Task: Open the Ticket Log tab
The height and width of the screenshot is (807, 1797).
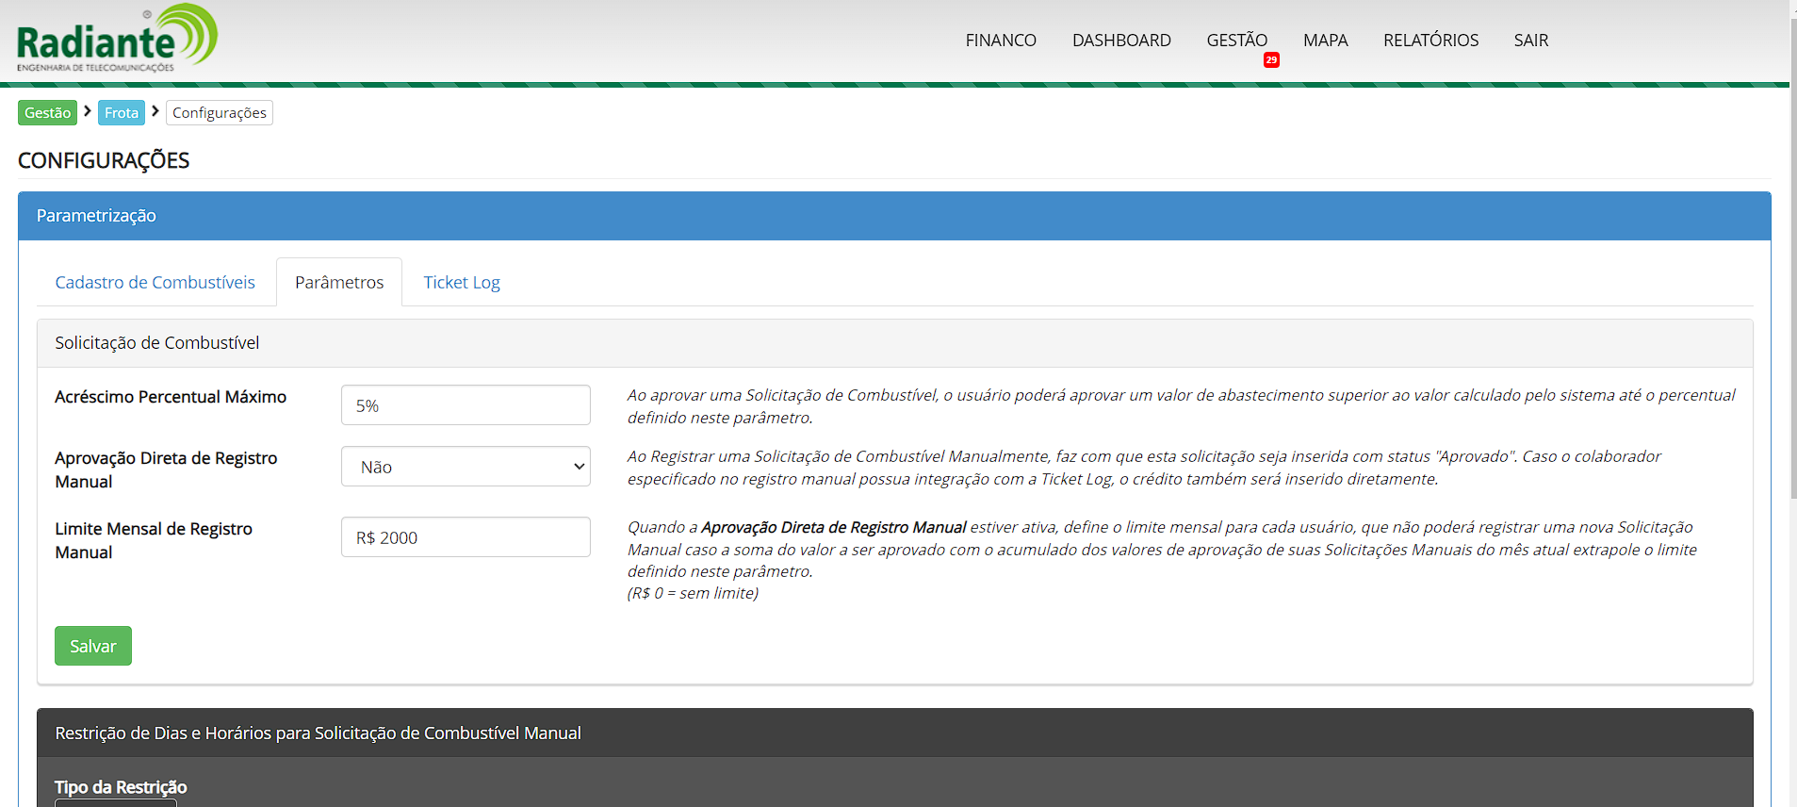Action: click(x=461, y=283)
